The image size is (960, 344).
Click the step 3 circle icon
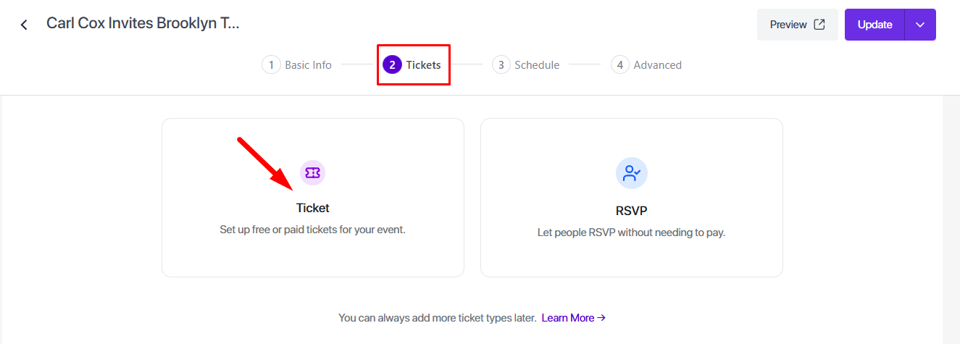[501, 64]
